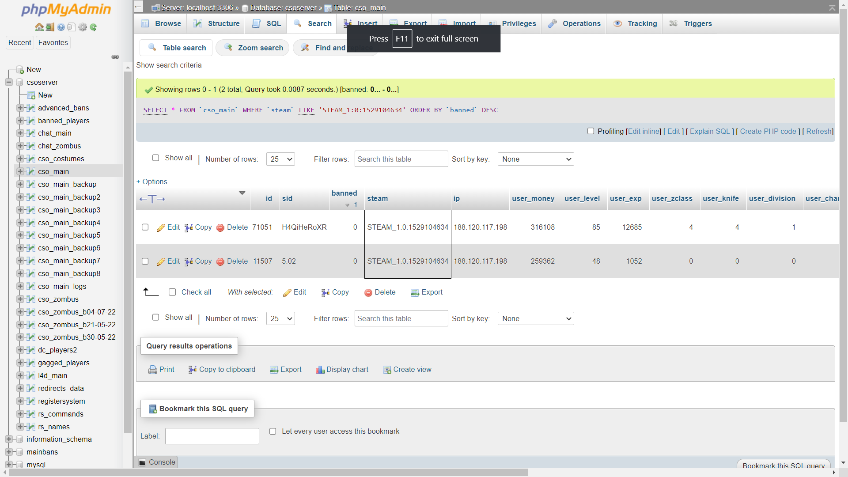Screen dimensions: 848x477
Task: Open top Number of rows dropdown
Action: (x=280, y=159)
